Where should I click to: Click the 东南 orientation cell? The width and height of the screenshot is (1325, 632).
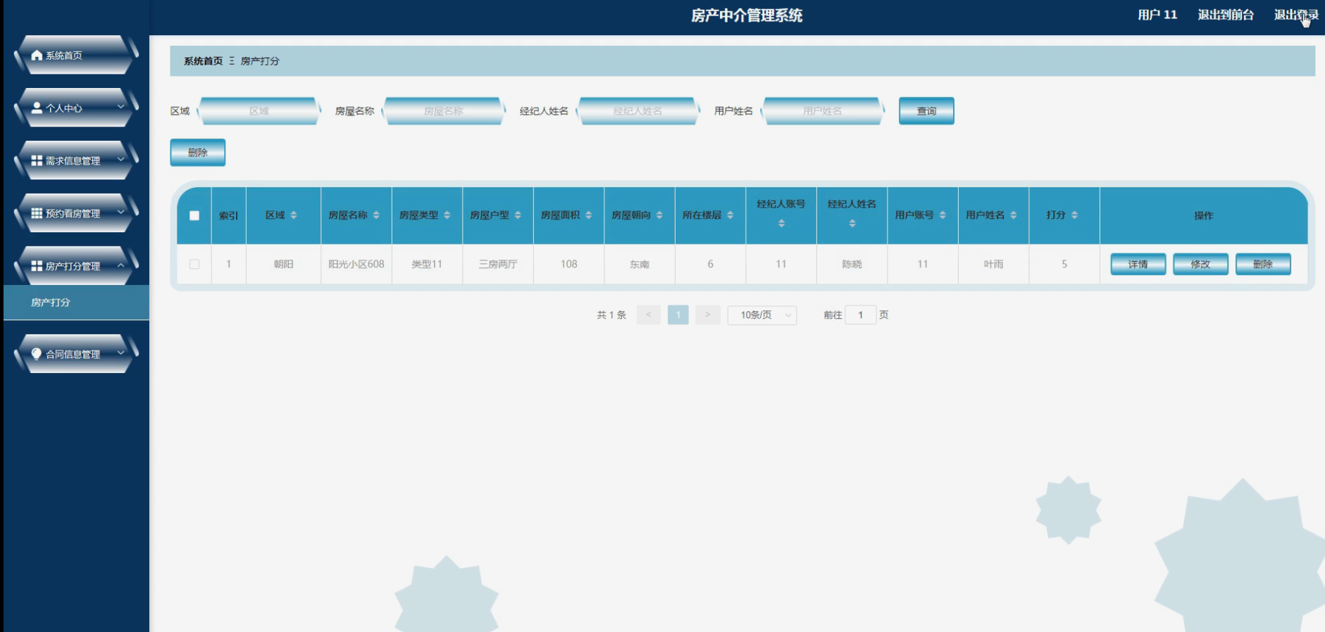(x=640, y=265)
